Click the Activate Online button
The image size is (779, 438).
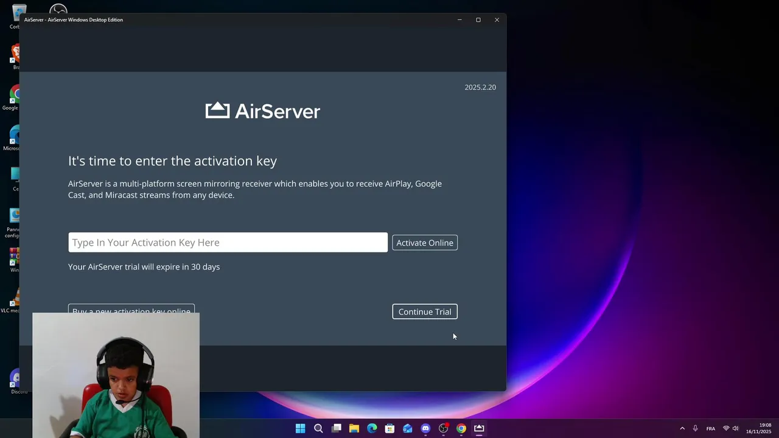coord(425,243)
